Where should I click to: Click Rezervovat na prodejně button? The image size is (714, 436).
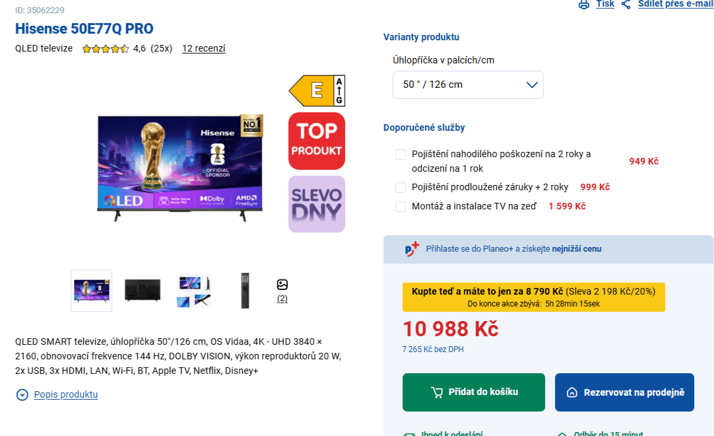[x=624, y=392]
